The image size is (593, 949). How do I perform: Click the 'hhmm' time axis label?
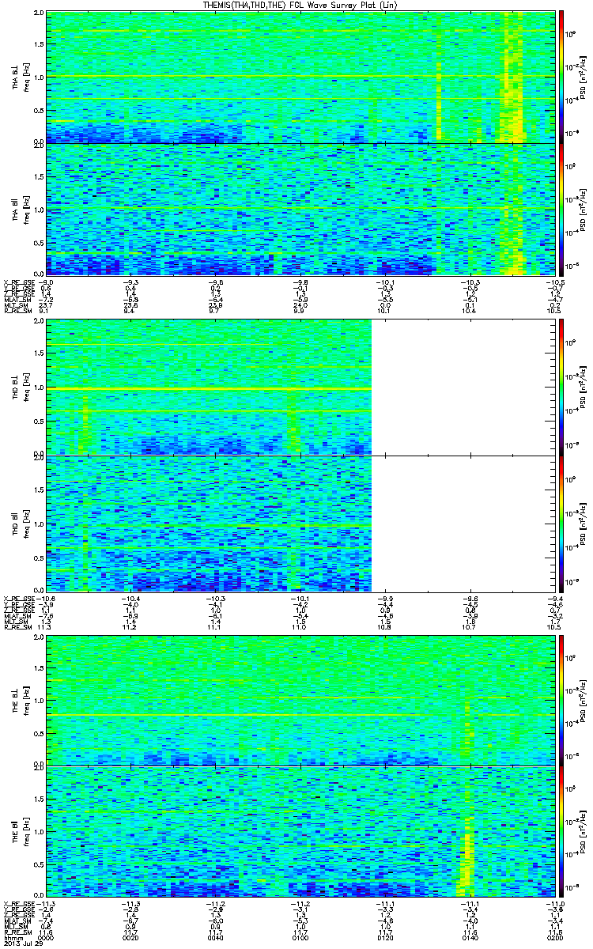click(x=13, y=938)
